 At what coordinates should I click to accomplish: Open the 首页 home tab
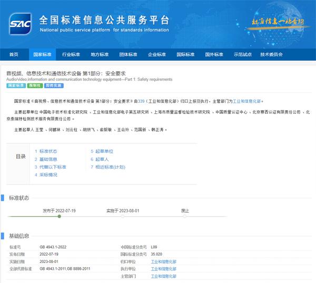(x=14, y=54)
